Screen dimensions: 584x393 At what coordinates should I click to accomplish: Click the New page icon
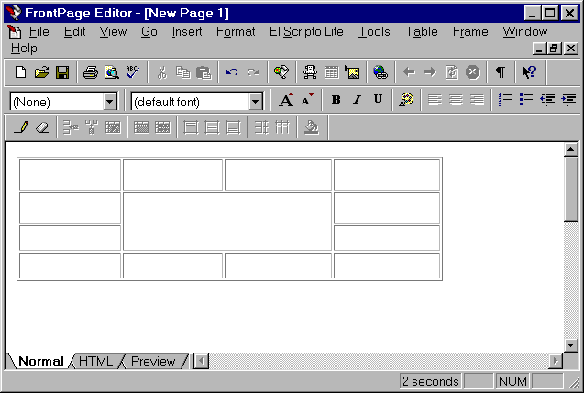tap(22, 72)
